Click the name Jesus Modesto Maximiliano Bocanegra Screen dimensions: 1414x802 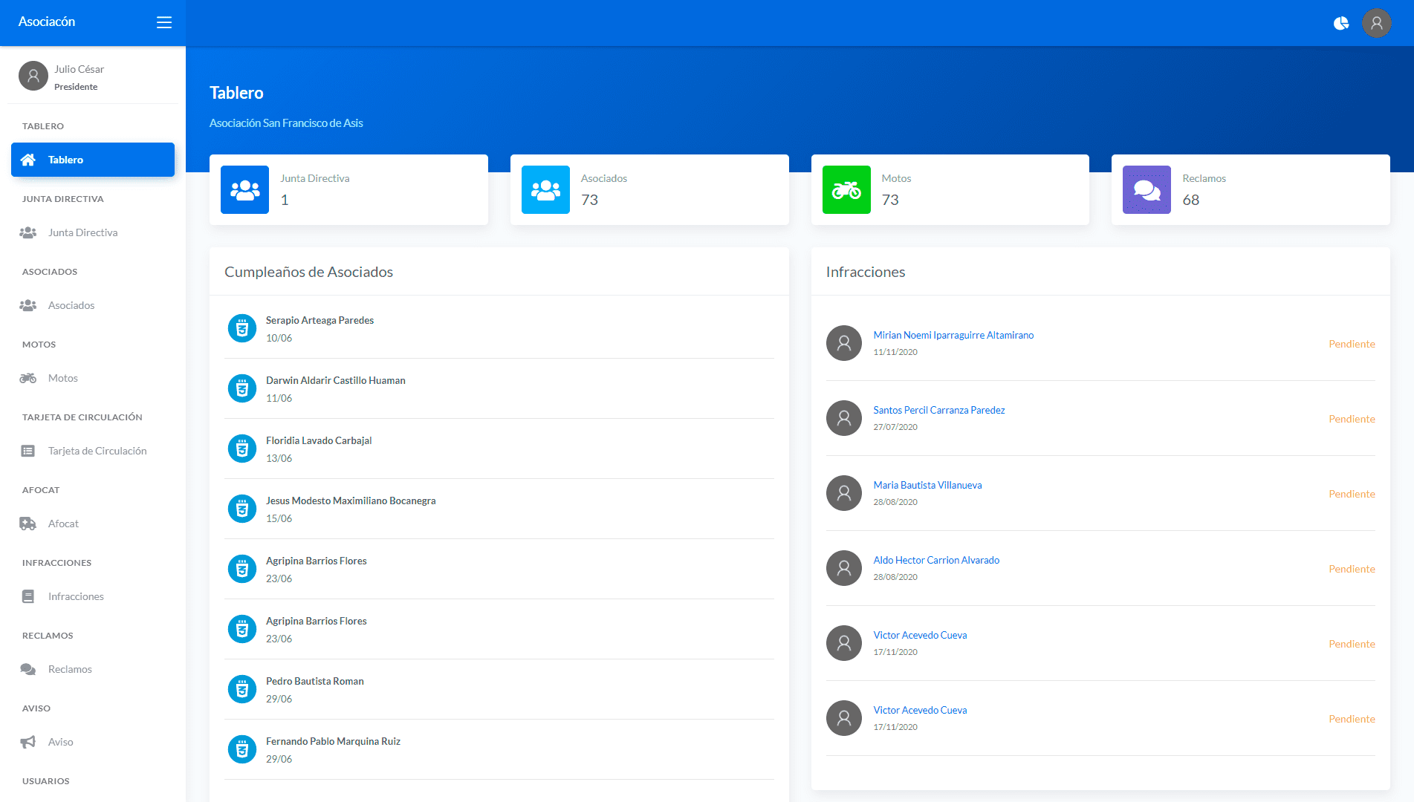pos(351,501)
